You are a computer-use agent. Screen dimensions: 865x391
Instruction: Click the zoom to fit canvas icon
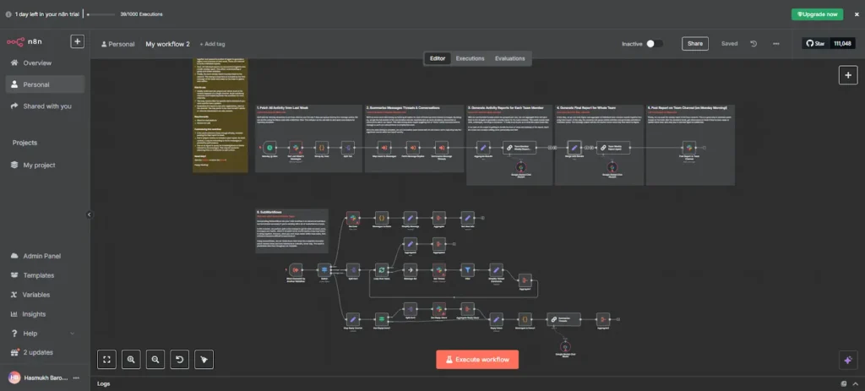(x=107, y=359)
